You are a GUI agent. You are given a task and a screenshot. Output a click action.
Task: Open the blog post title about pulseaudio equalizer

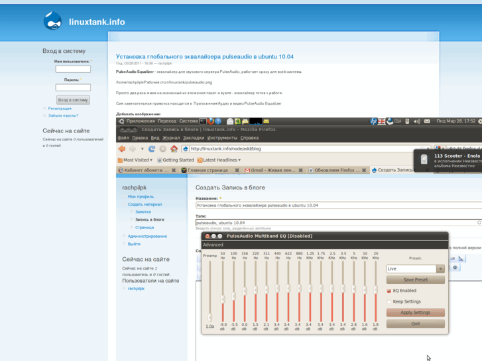[x=205, y=56]
